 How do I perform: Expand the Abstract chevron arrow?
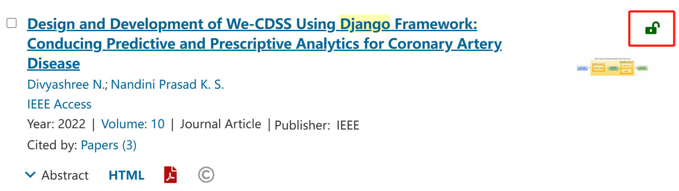[x=30, y=175]
